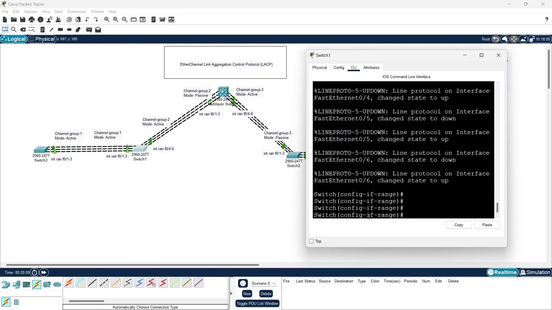Click the workspace horizontal scrollbar
The image size is (552, 310).
[132, 265]
